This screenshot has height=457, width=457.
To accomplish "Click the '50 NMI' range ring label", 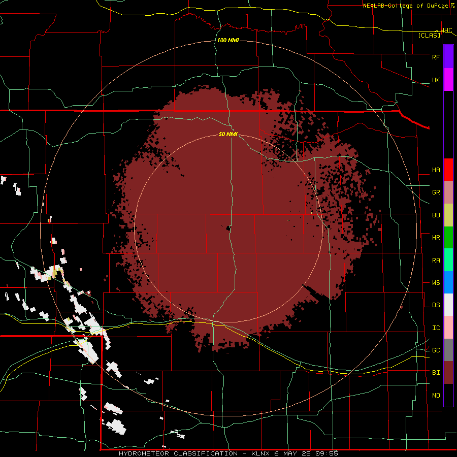I will click(228, 135).
